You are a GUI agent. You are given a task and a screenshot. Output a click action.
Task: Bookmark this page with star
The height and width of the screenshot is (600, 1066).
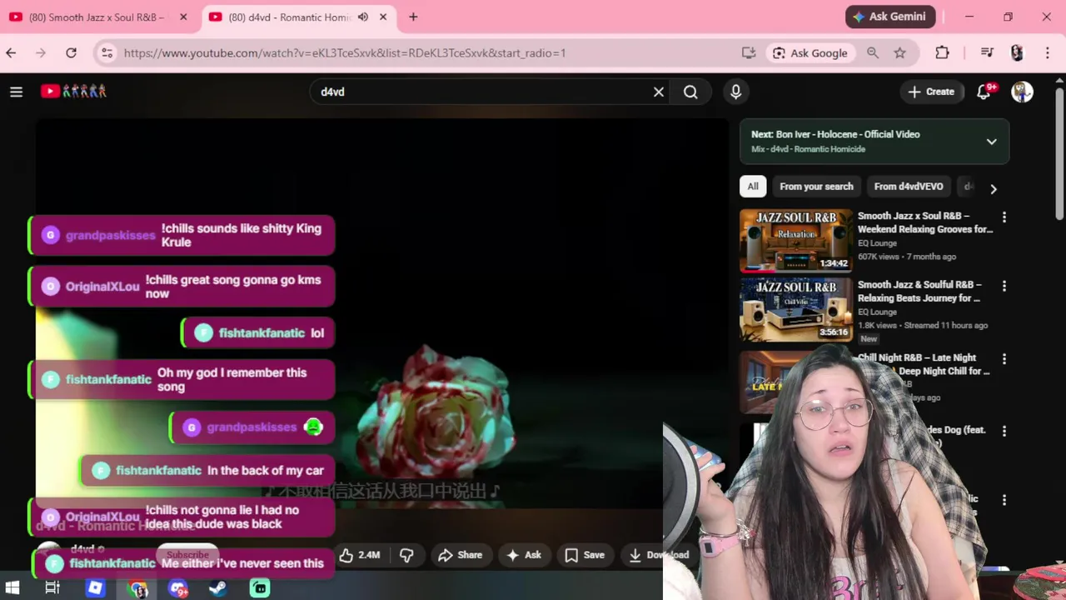coord(899,52)
